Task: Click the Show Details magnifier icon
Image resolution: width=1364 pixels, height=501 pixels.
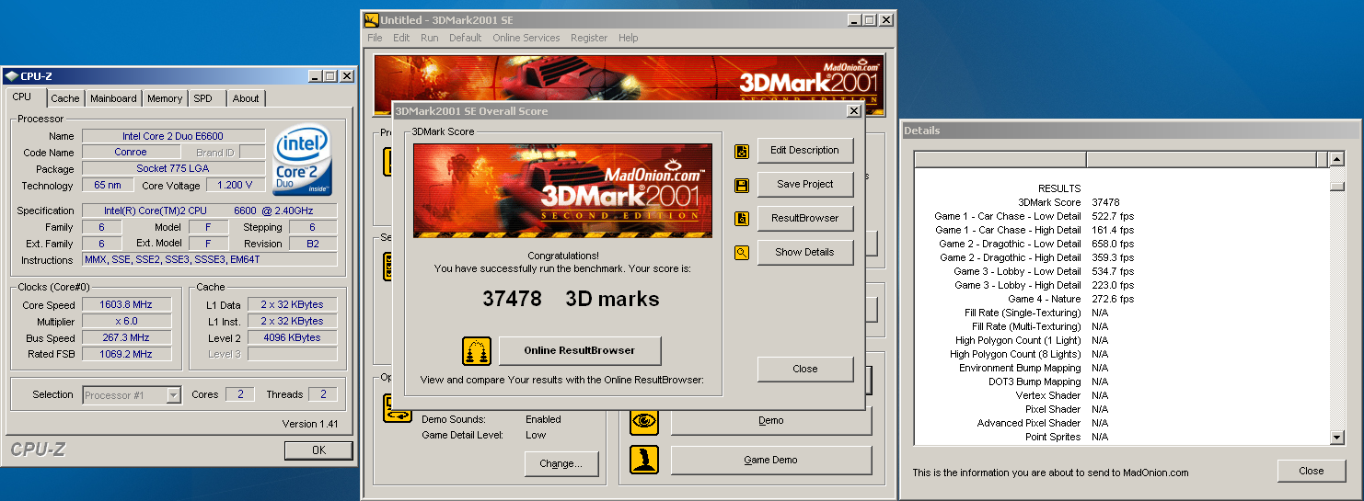Action: pos(742,253)
